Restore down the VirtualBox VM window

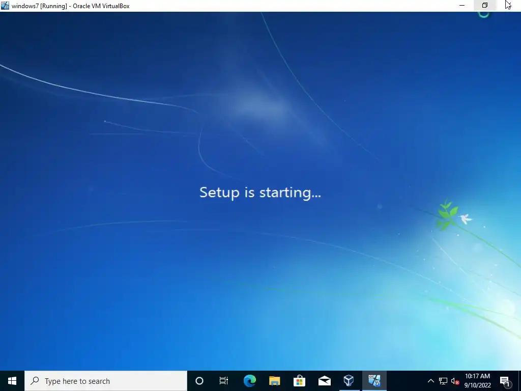point(485,5)
